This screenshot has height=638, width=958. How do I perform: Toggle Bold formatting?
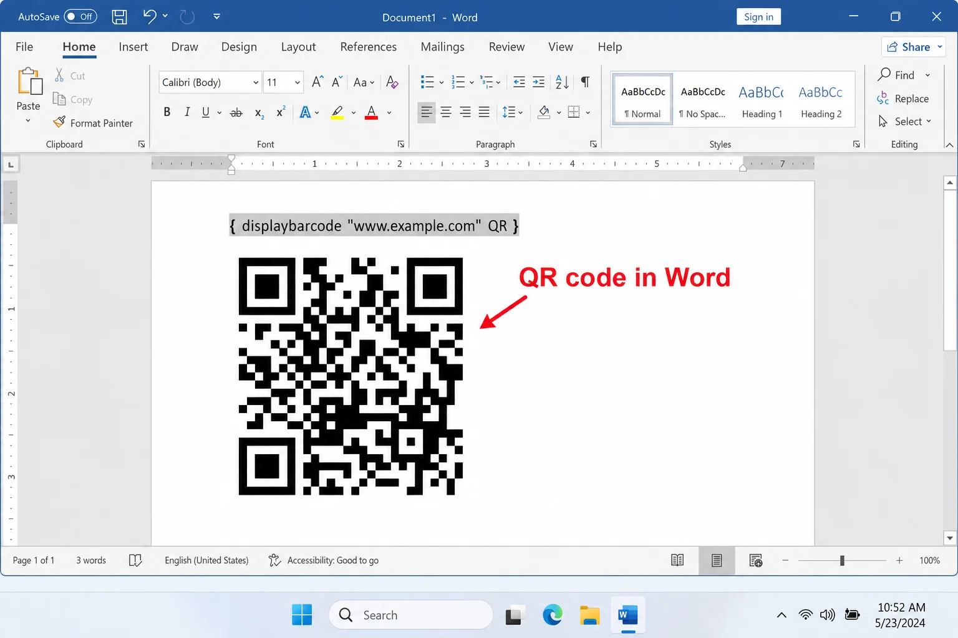(167, 112)
